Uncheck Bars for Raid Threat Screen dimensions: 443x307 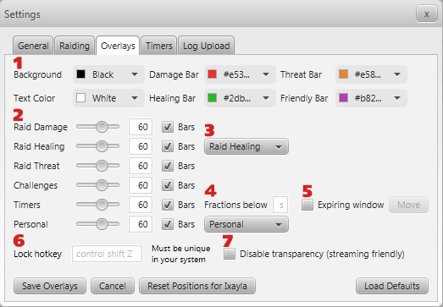click(168, 166)
